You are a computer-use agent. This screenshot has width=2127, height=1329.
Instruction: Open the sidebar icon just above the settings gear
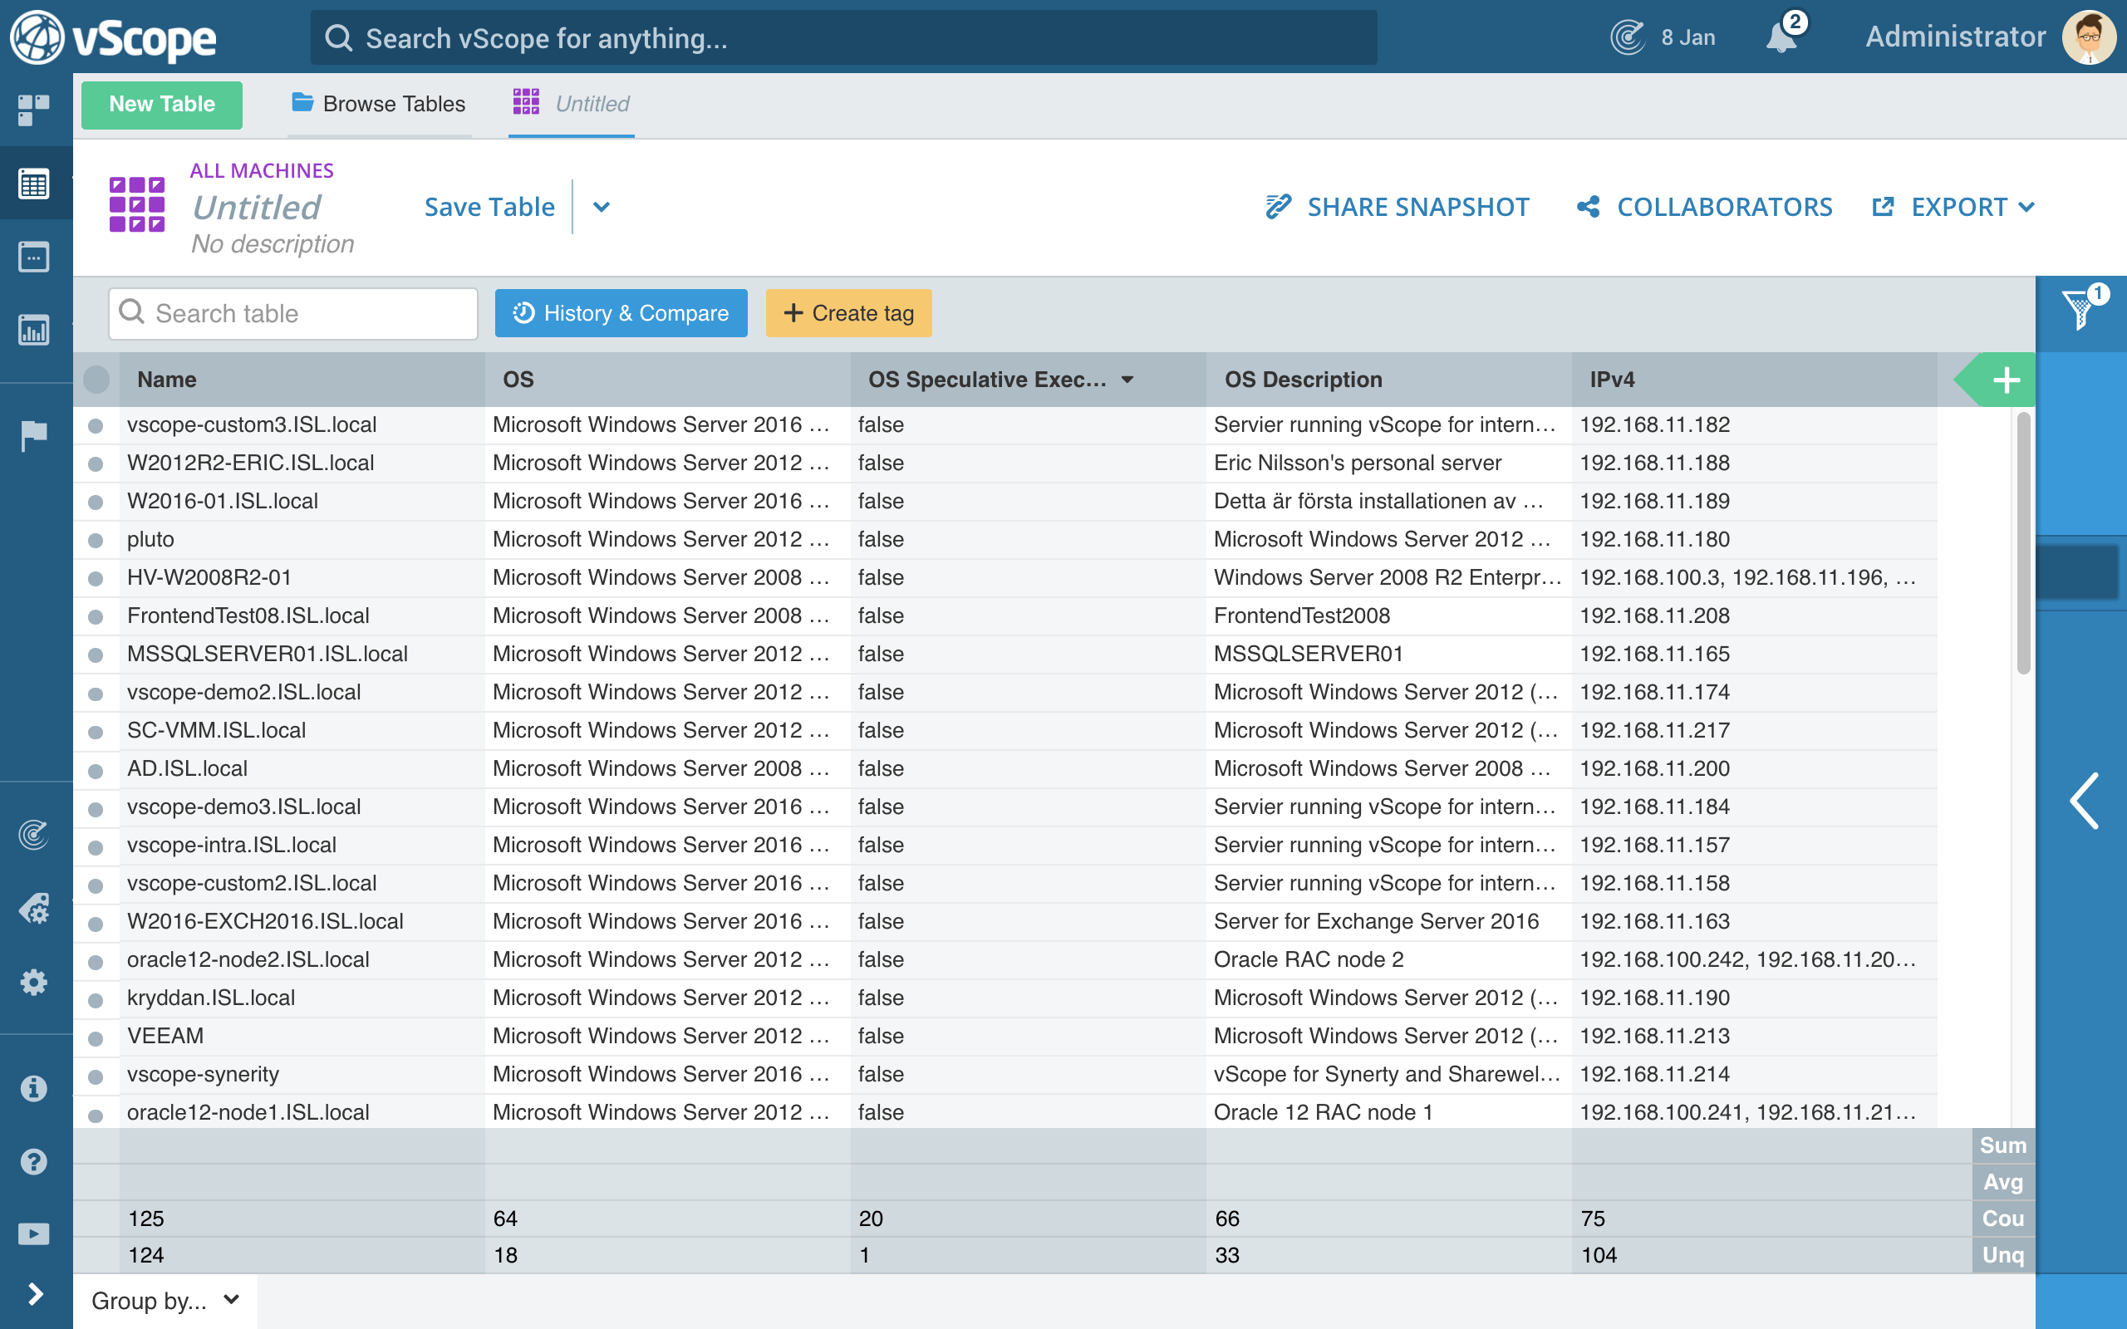pyautogui.click(x=33, y=908)
